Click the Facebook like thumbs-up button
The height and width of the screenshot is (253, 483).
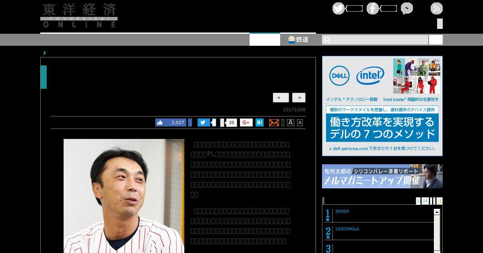click(x=171, y=122)
